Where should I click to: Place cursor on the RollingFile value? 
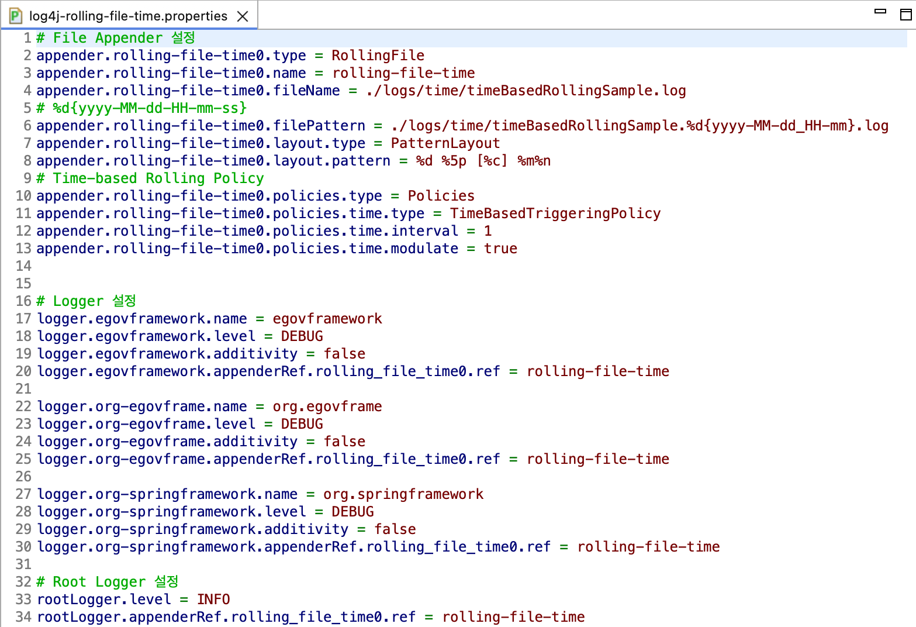(x=378, y=56)
